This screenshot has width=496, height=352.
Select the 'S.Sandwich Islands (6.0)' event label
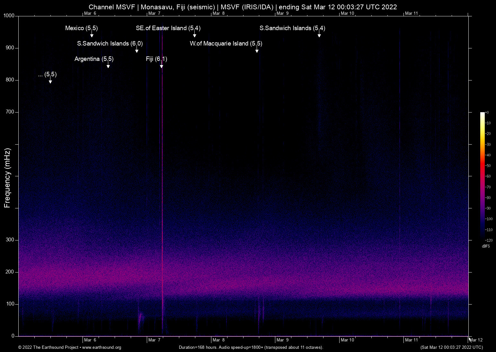pyautogui.click(x=110, y=44)
